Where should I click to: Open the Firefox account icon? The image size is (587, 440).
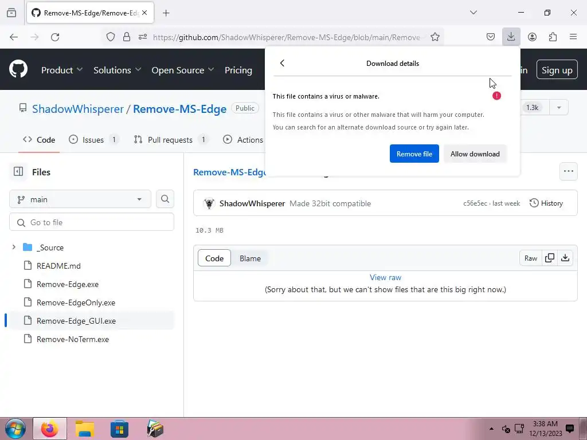click(x=532, y=37)
